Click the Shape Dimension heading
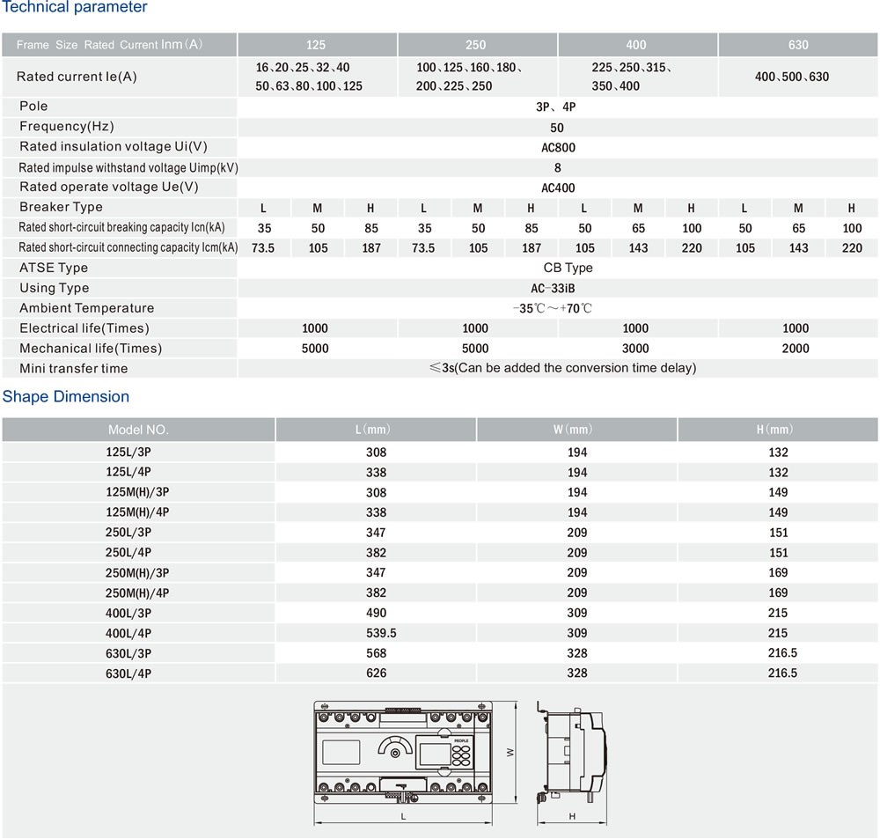Screen dimensions: 880x839 (x=66, y=396)
